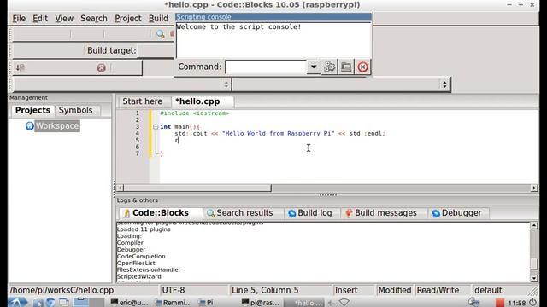
Task: Clear the scripting console (red X icon)
Action: (x=362, y=67)
